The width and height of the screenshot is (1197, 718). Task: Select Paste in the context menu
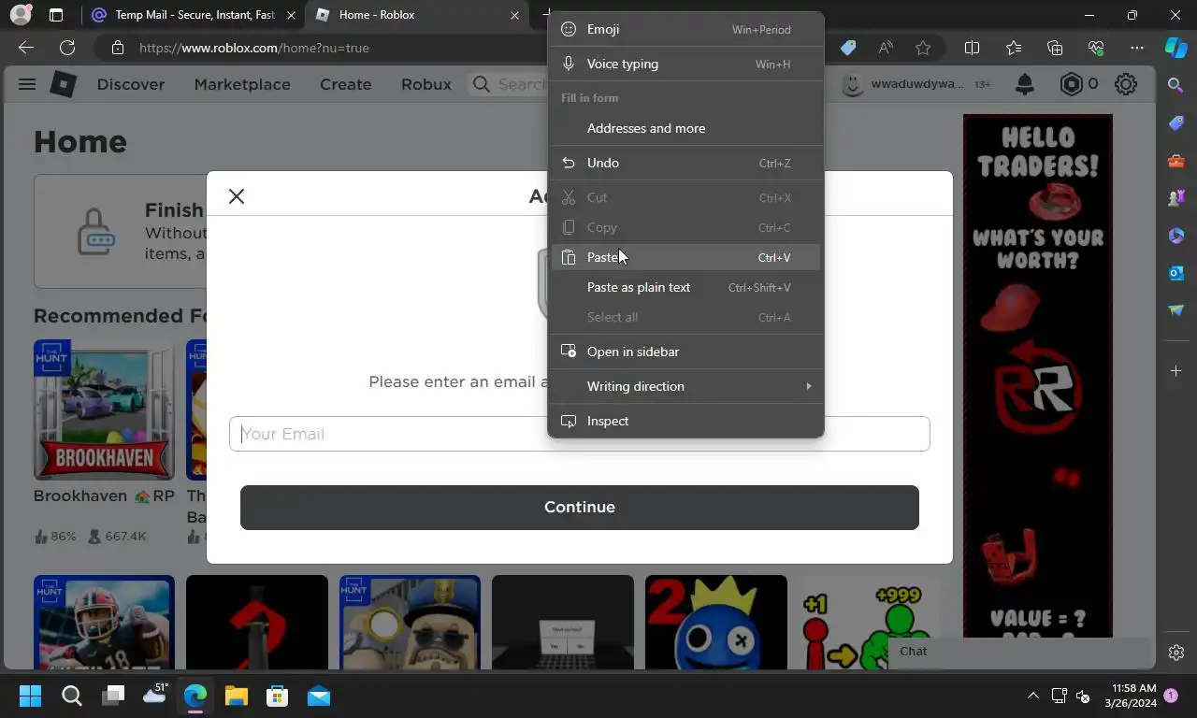(685, 257)
